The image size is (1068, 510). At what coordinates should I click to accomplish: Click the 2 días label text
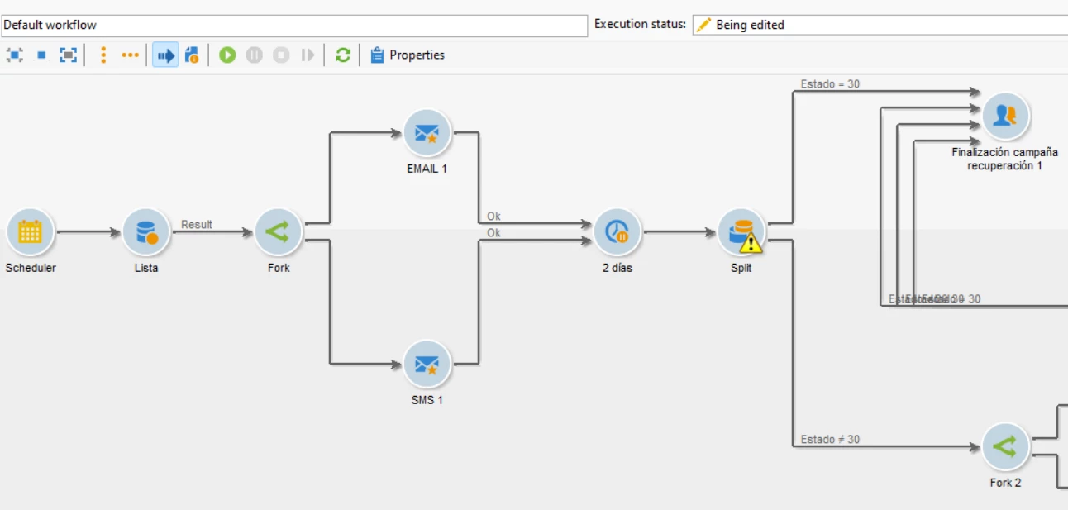[617, 269]
